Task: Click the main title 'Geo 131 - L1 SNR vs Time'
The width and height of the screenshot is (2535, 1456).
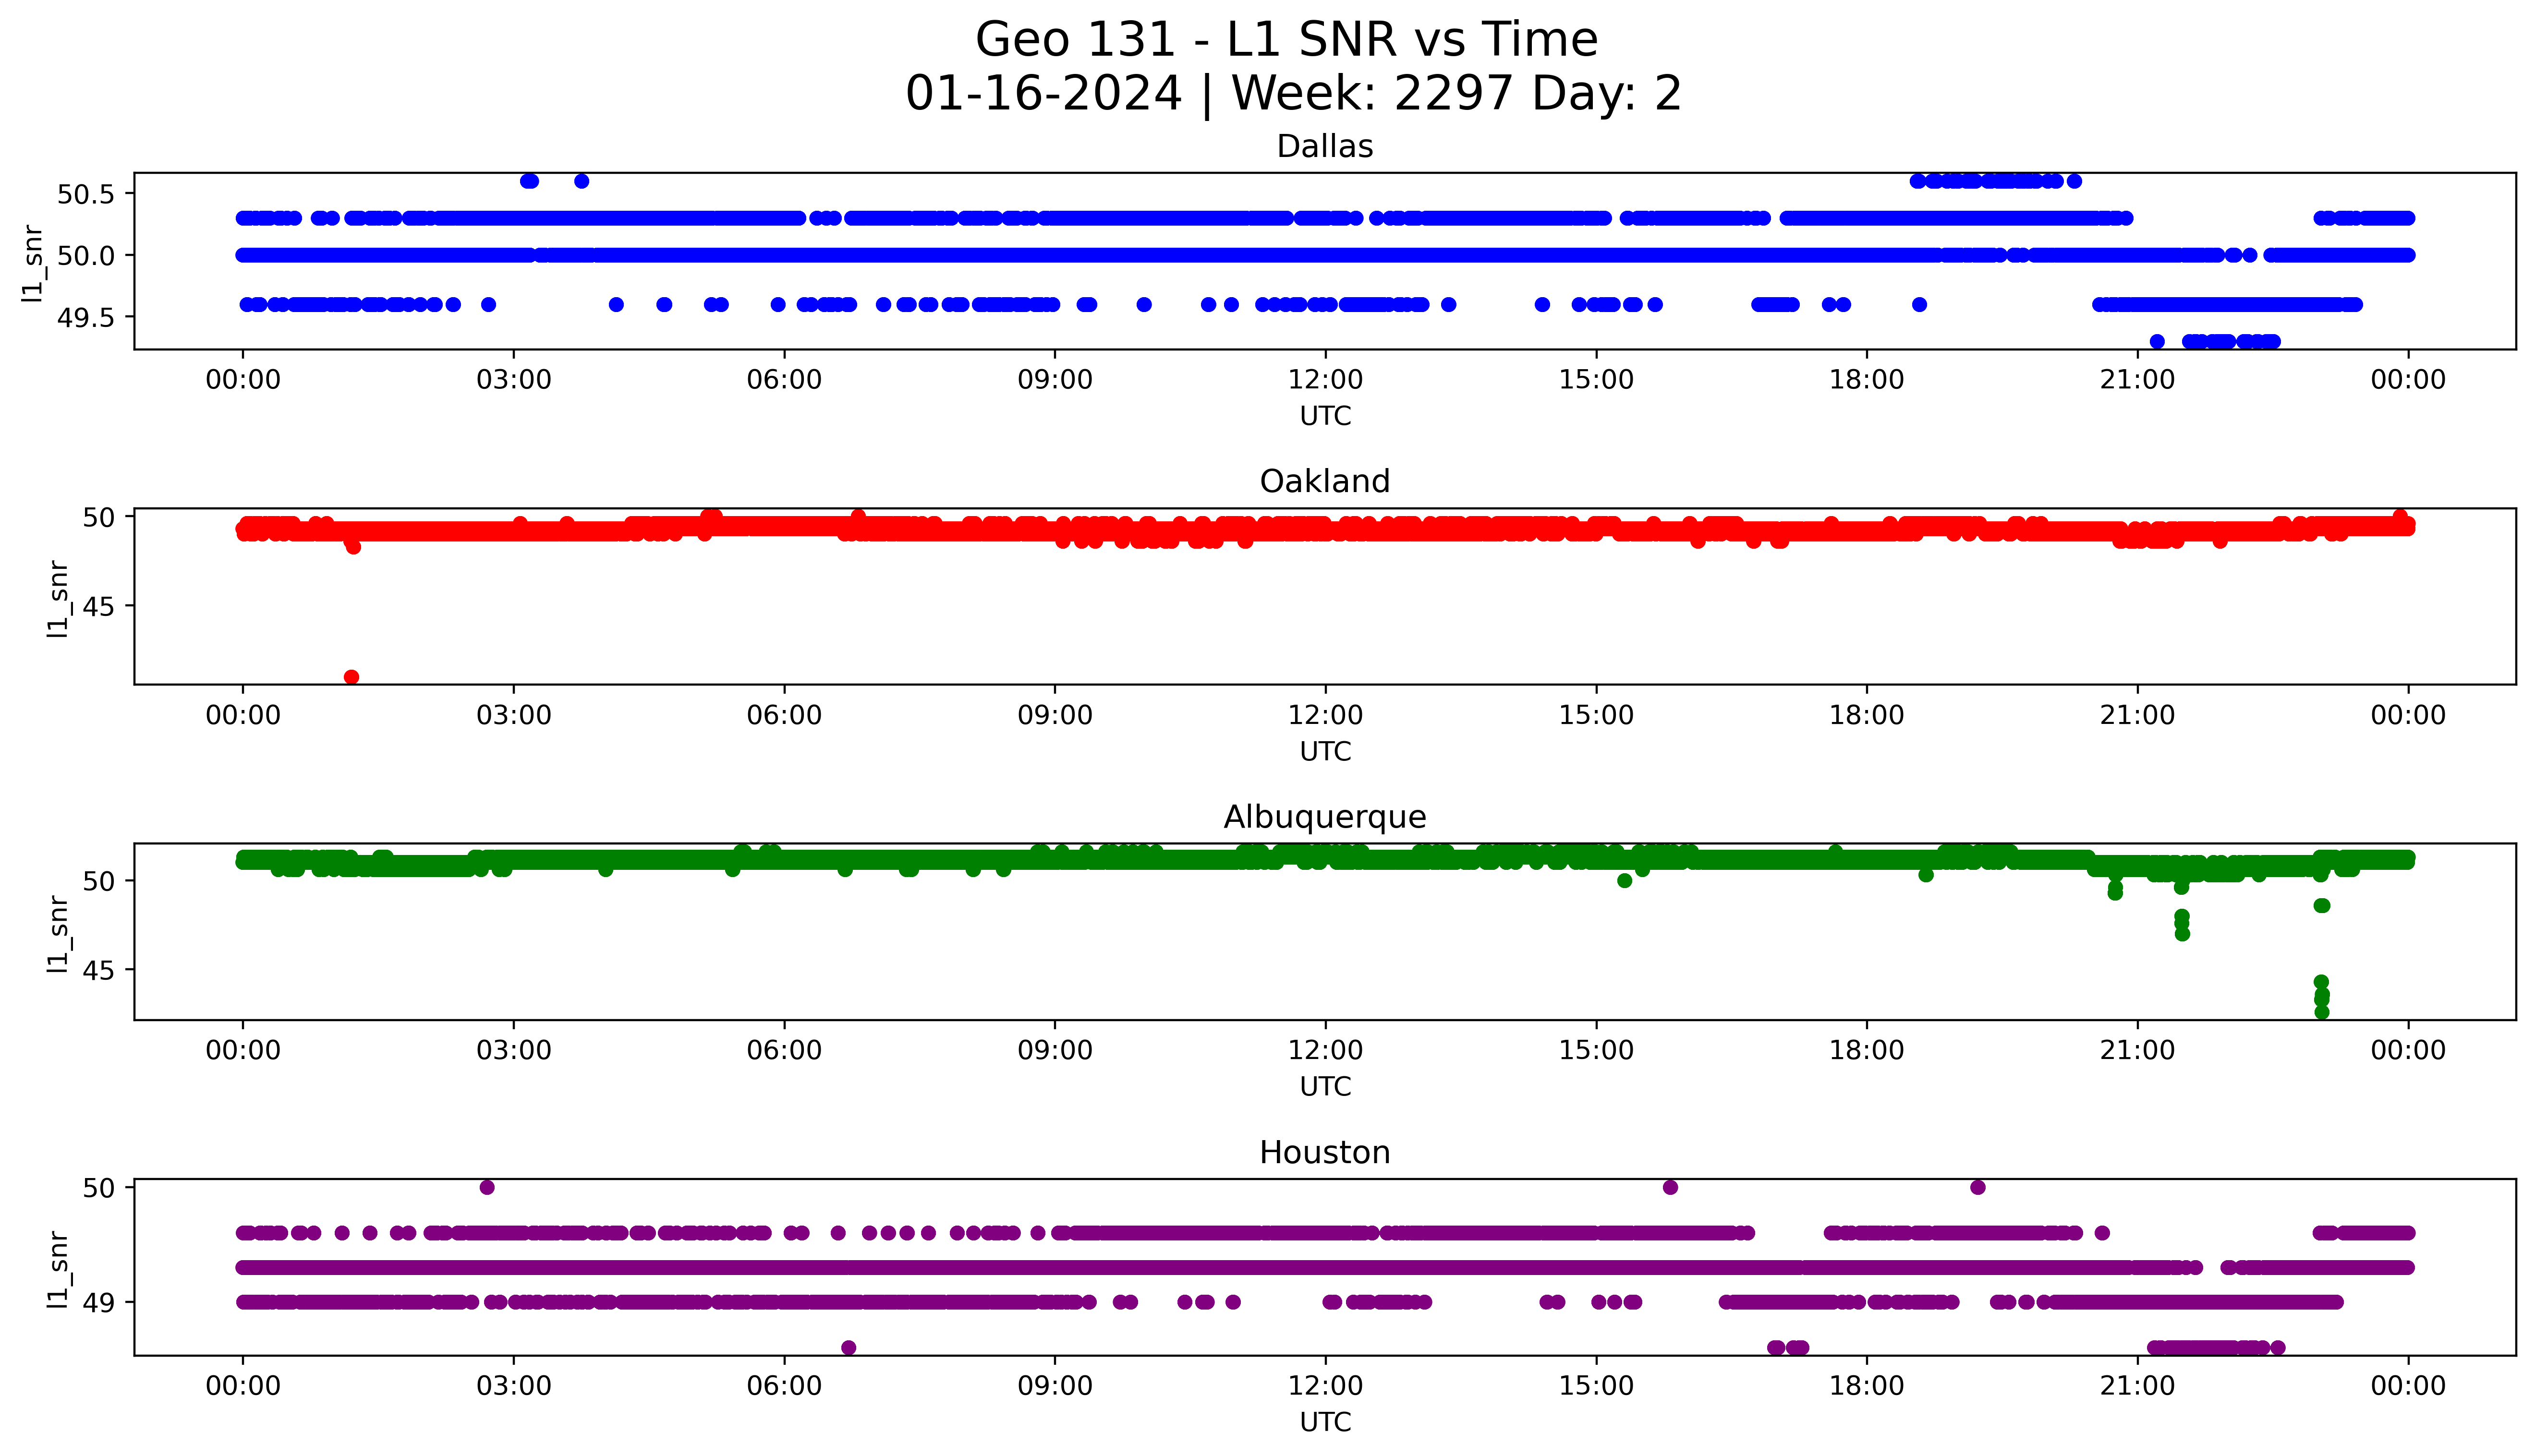Action: [1286, 40]
